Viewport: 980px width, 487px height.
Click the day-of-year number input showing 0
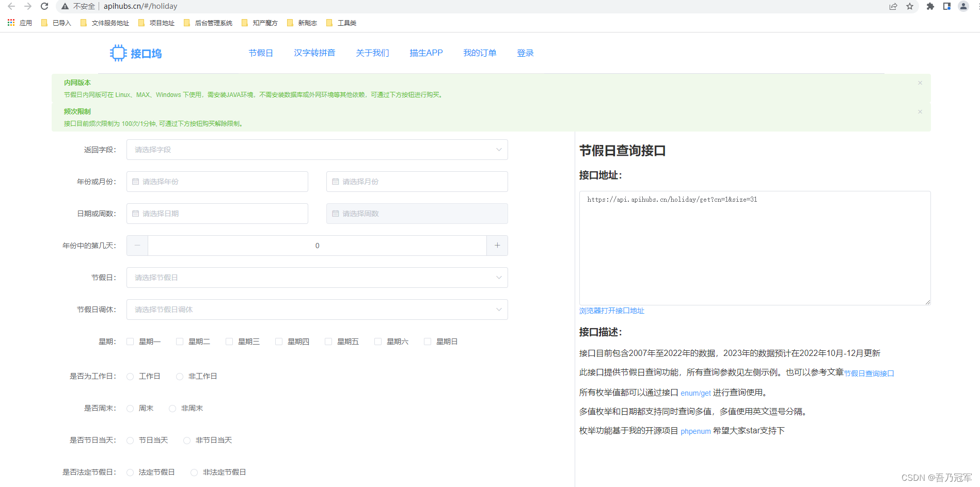[317, 246]
